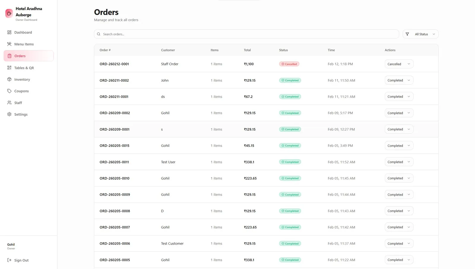Click the Tables & QR code icon
This screenshot has height=269, width=475.
tap(9, 68)
